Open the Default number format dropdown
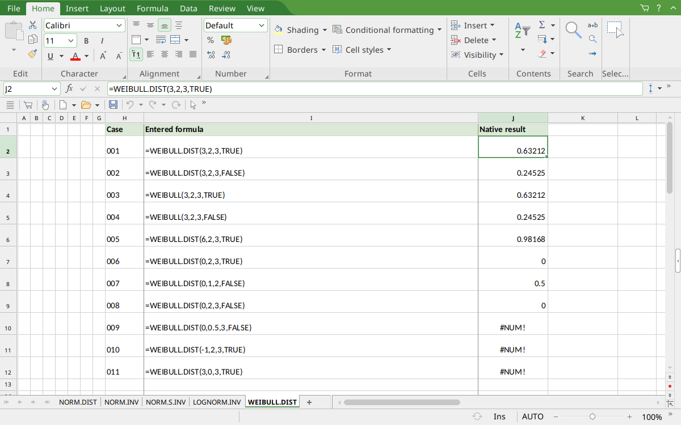Viewport: 681px width, 425px height. click(262, 25)
